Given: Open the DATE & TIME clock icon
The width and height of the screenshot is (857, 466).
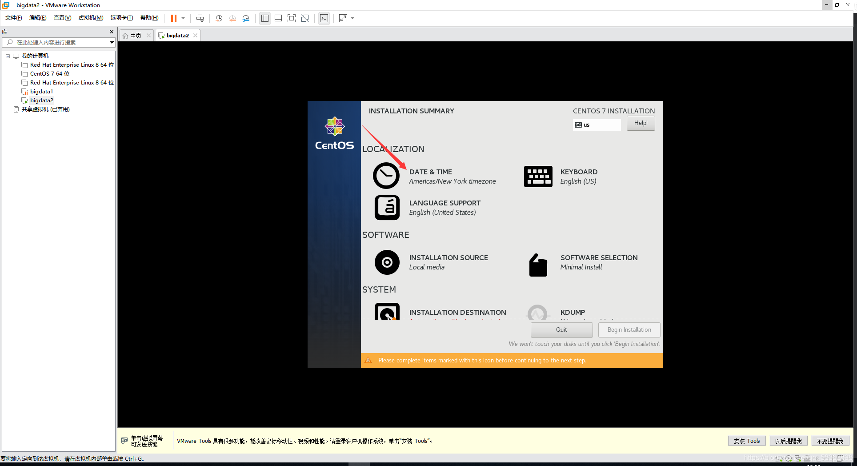Looking at the screenshot, I should point(386,176).
